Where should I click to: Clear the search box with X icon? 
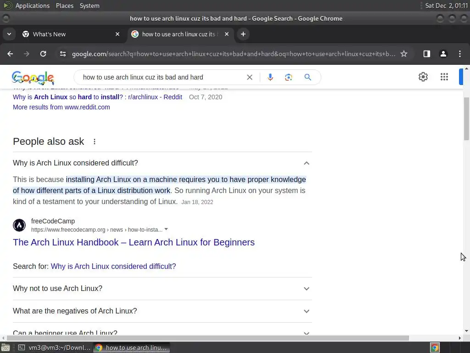[x=249, y=77]
